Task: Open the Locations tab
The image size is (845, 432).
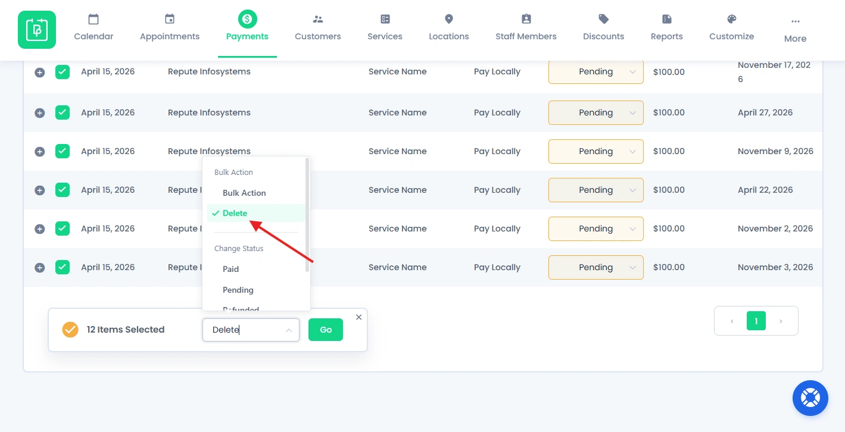Action: pos(449,28)
